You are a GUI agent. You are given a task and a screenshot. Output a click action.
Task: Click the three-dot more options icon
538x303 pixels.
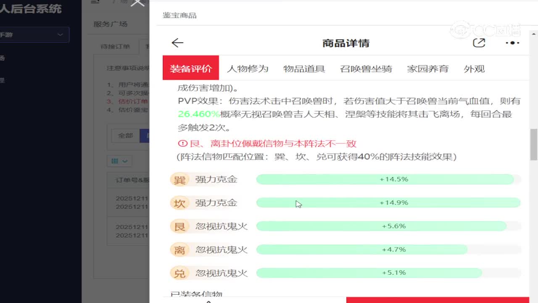pos(512,43)
